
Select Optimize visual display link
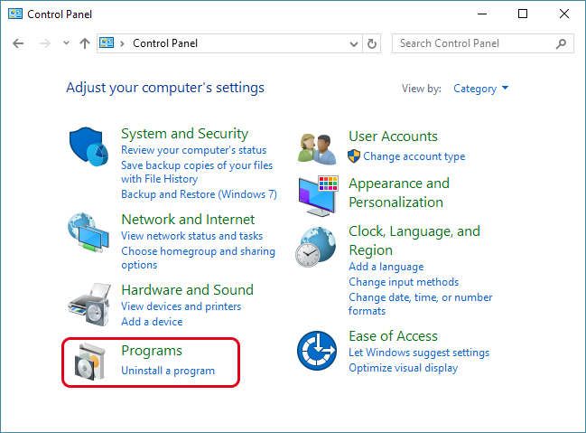click(403, 368)
